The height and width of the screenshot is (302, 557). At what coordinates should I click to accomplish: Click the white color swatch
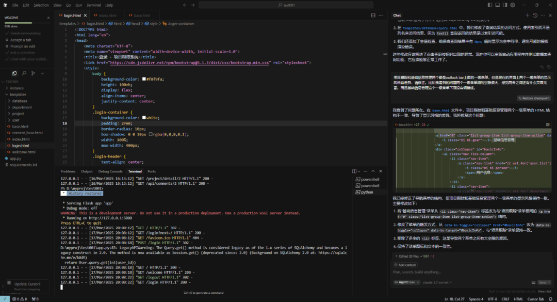pos(144,117)
